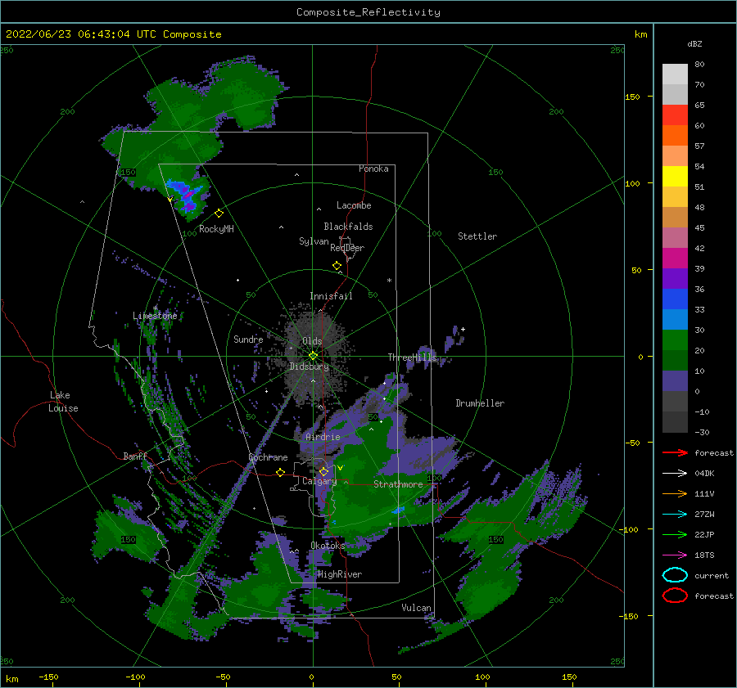Click the 04DK legend label
The width and height of the screenshot is (737, 688).
point(704,474)
